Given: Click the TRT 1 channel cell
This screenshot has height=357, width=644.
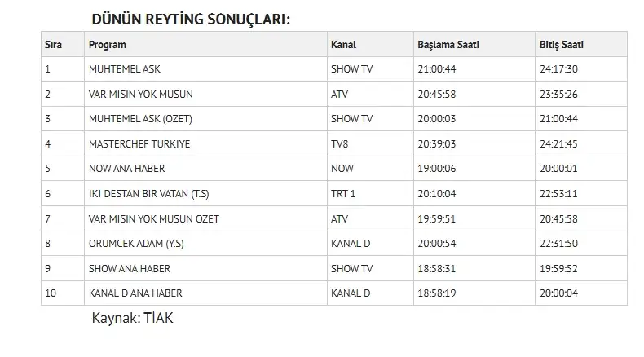Looking at the screenshot, I should tap(370, 193).
